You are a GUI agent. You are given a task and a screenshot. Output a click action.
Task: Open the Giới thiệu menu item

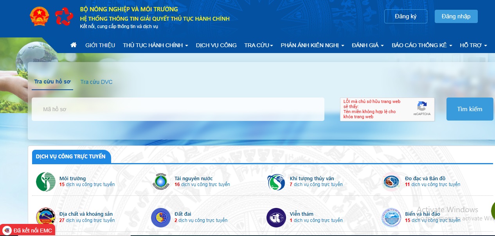point(100,45)
